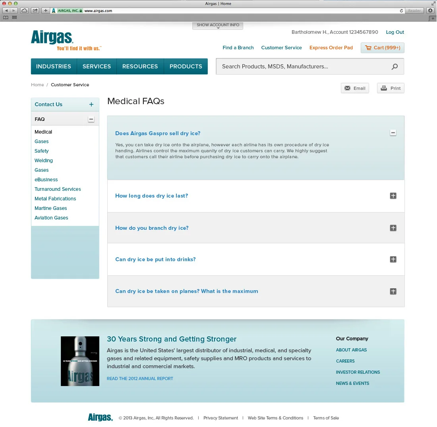Expand the SHOW ACCOUNT INFO tab
The width and height of the screenshot is (437, 427).
point(218,25)
